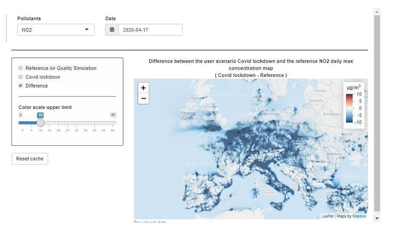The image size is (404, 230).
Task: Click the µg/m³ color legend on map
Action: pos(354,105)
